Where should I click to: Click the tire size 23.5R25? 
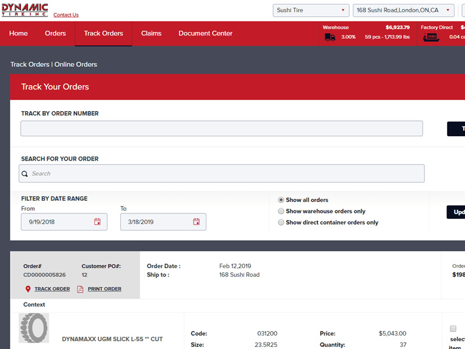266,344
